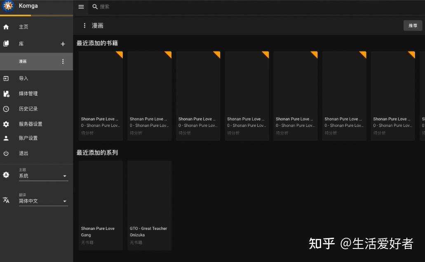The image size is (425, 262).
Task: Open the kebab menu beside 漫画 page title
Action: (x=85, y=25)
